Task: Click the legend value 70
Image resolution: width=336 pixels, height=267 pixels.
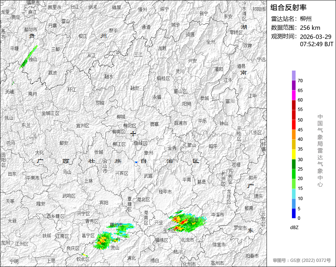Action: coord(300,81)
